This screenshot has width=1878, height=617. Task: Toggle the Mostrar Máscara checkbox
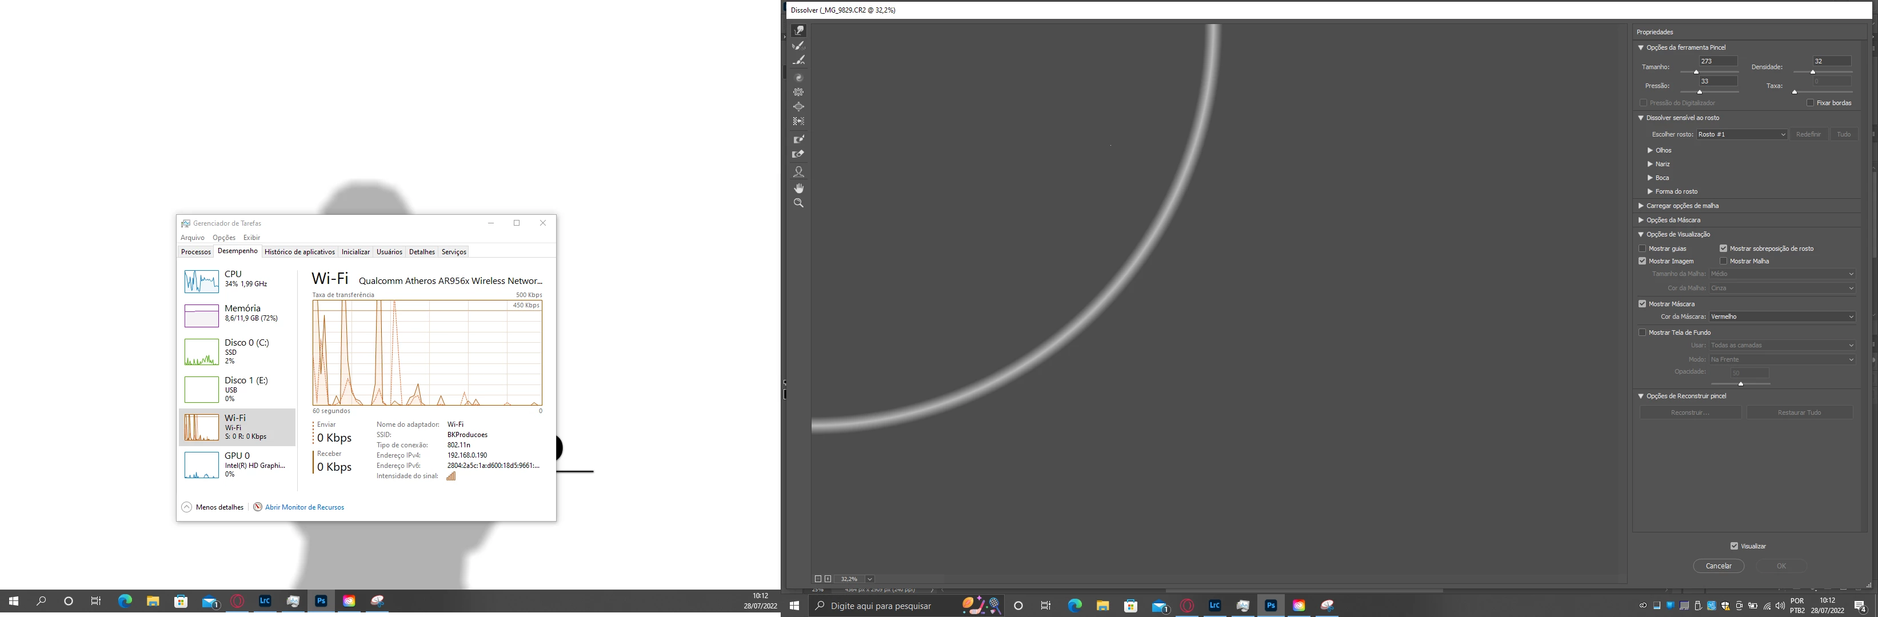[1643, 304]
